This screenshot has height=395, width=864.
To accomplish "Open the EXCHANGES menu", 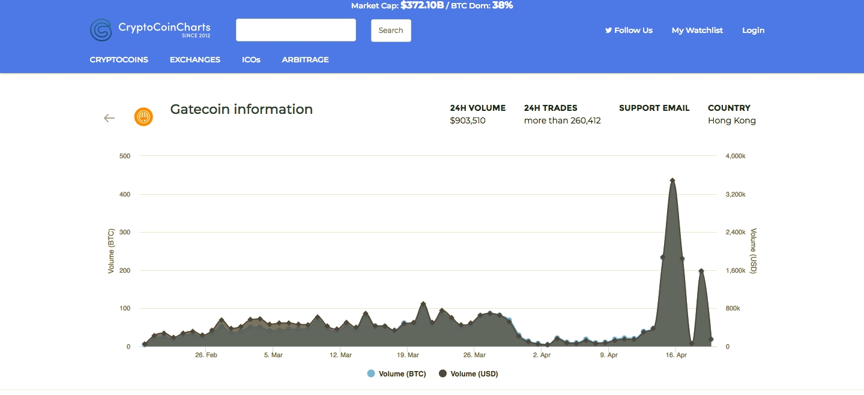I will click(x=195, y=59).
